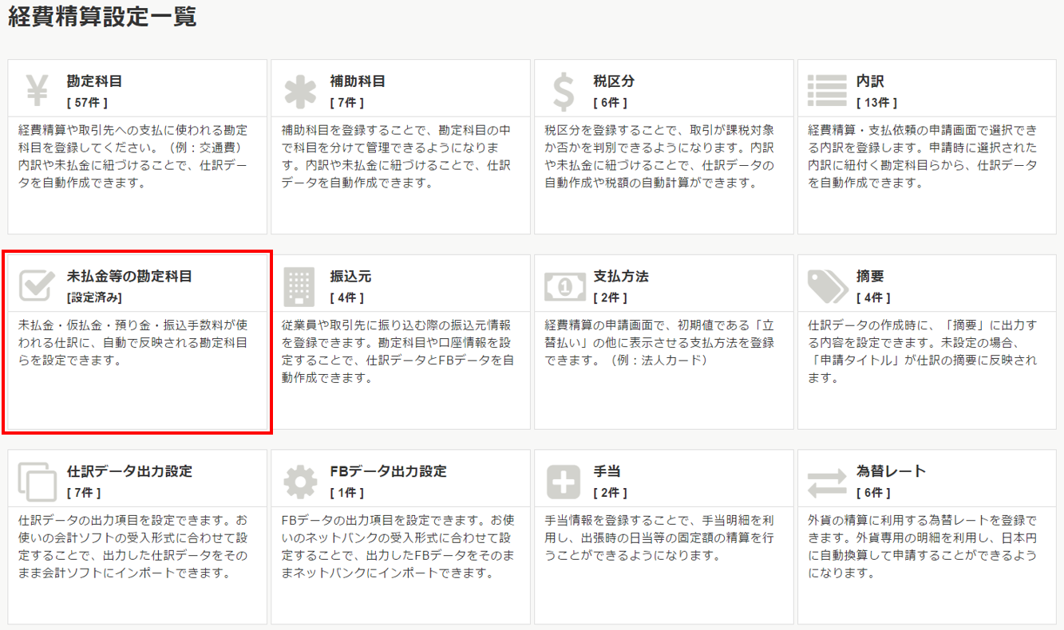Click the banknote icon for 支払方法
The image size is (1064, 630).
click(x=564, y=286)
